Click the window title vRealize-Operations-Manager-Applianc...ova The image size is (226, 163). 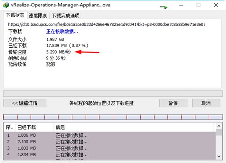tap(61, 5)
